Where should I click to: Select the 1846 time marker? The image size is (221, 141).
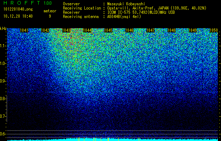[x=130, y=30]
